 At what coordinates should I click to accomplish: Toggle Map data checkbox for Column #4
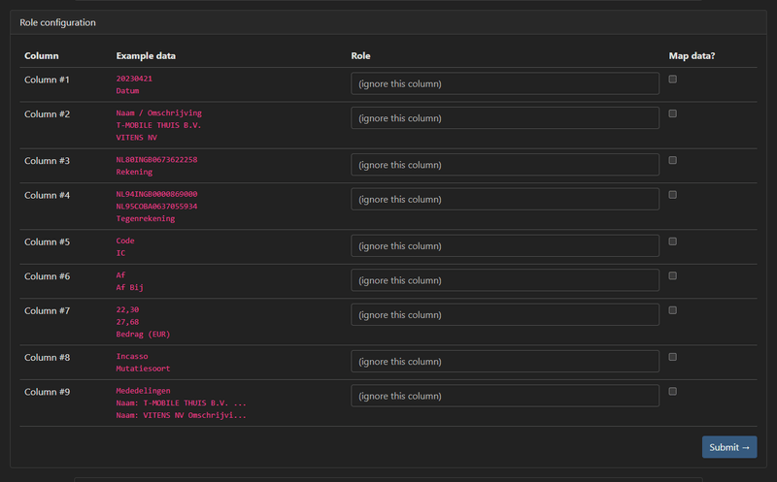point(673,195)
